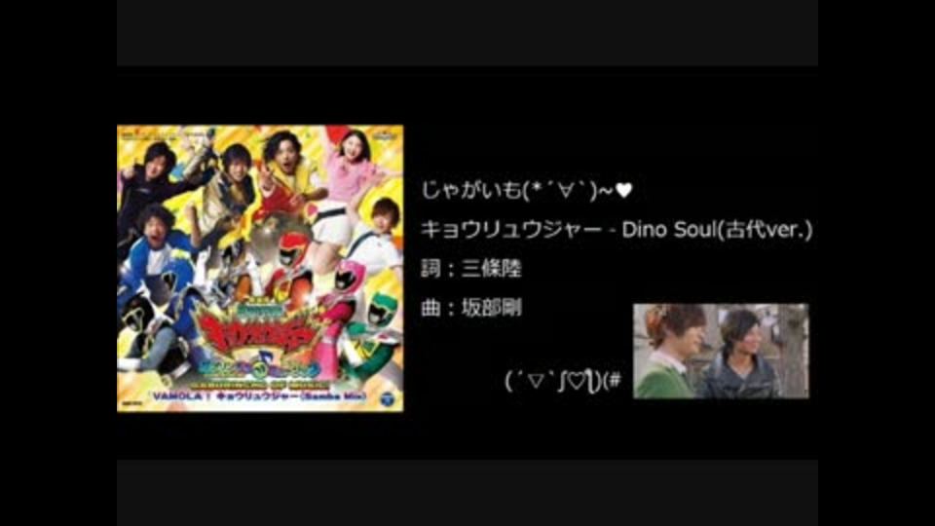The image size is (935, 526).
Task: Click the じゃがいも uploader text
Action: pos(471,190)
